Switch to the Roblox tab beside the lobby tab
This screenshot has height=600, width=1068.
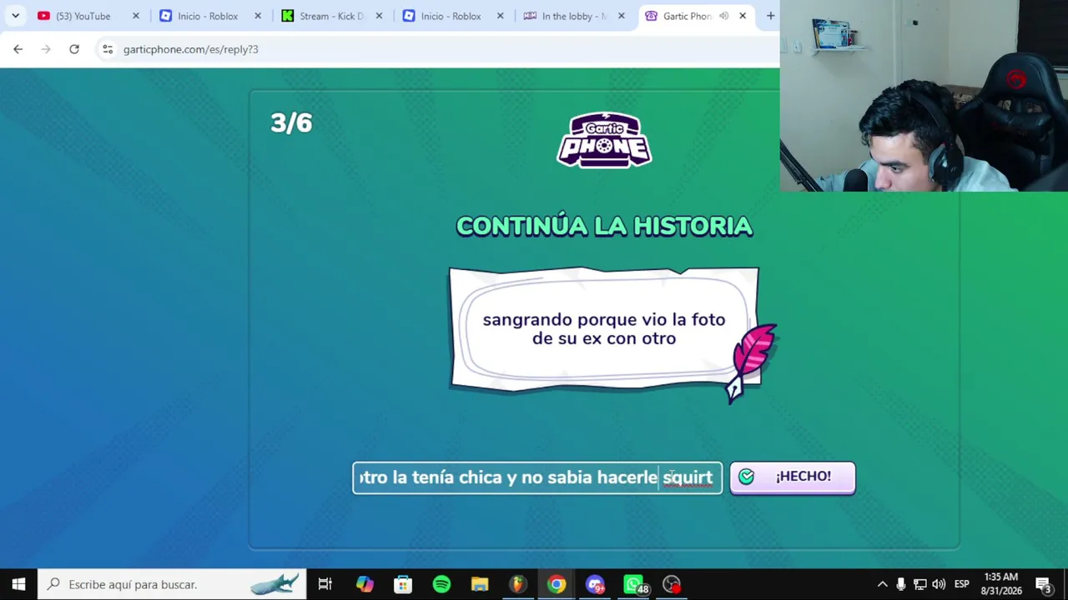point(451,16)
